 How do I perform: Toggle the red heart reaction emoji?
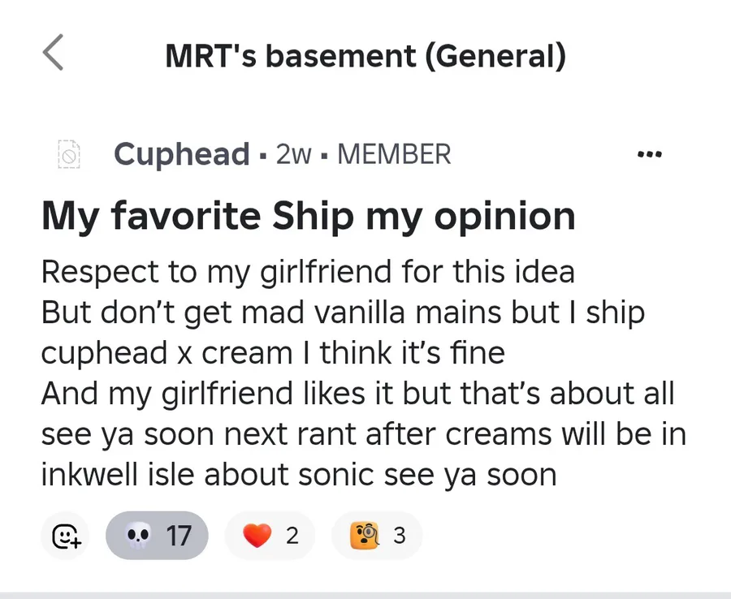pos(257,536)
